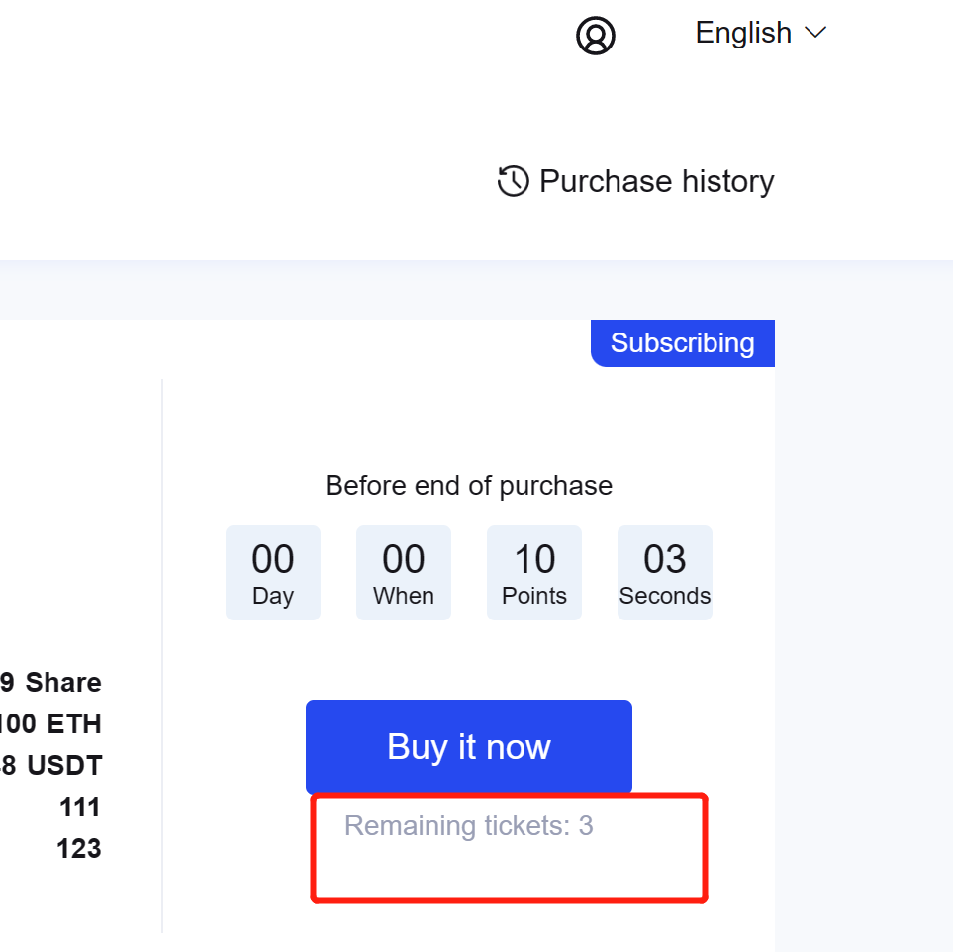Click the Subscribing status badge

(682, 343)
